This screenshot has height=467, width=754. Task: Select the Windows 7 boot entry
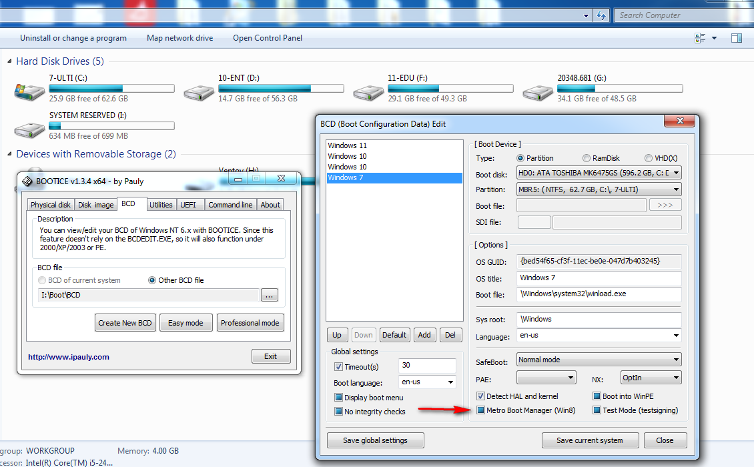394,177
